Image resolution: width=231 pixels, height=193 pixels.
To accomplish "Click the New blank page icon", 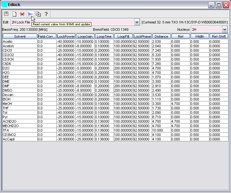I will [x=14, y=14].
